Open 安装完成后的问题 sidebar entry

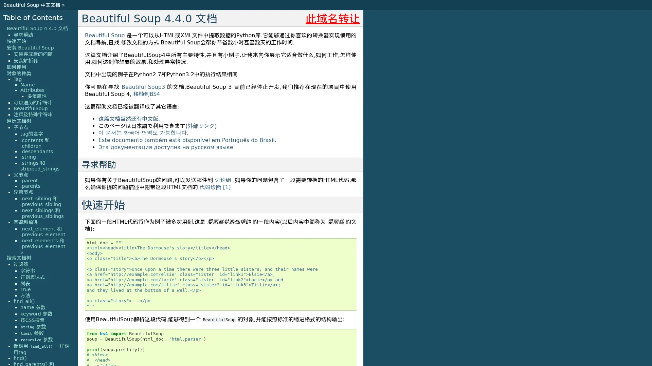tap(33, 54)
